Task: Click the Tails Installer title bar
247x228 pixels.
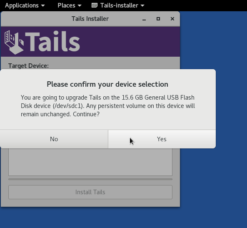Action: pyautogui.click(x=90, y=19)
